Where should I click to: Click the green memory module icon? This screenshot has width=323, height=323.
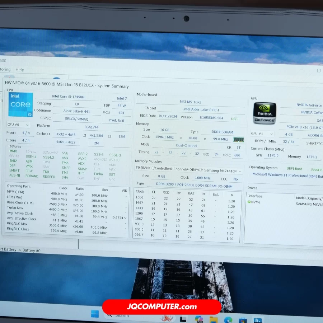click(x=238, y=139)
